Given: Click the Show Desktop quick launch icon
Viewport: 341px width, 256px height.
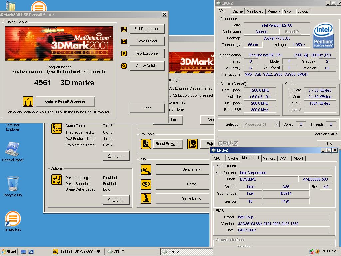Looking at the screenshot, I should pos(23,252).
